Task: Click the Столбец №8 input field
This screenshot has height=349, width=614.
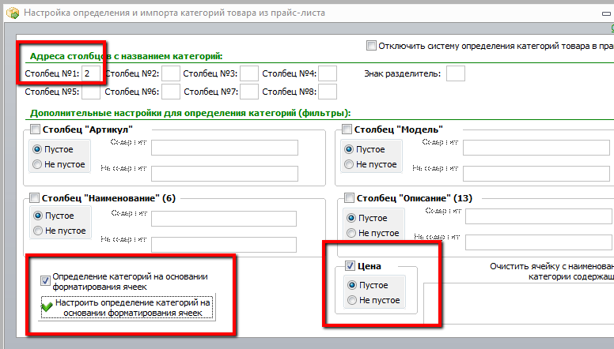Action: pyautogui.click(x=328, y=92)
